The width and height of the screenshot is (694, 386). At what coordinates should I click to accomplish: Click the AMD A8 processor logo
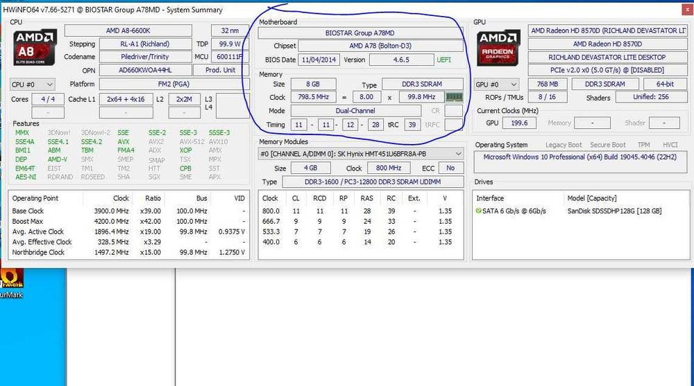pos(35,48)
